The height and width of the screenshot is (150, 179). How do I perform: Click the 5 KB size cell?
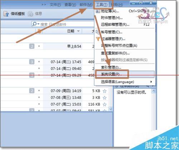pyautogui.click(x=96, y=91)
